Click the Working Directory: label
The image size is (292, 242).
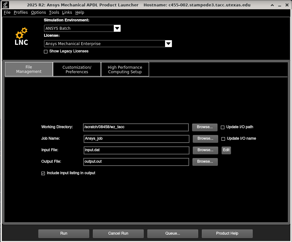tap(57, 127)
